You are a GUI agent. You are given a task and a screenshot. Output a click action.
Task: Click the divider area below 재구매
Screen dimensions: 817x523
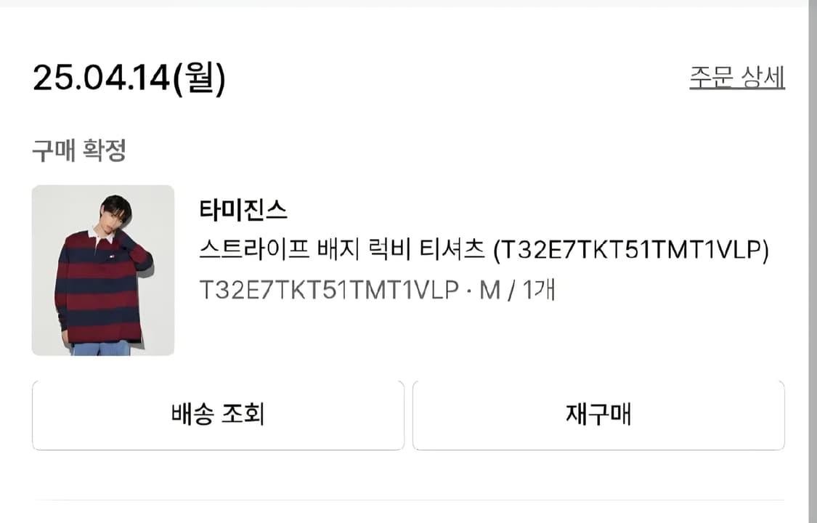pyautogui.click(x=408, y=501)
